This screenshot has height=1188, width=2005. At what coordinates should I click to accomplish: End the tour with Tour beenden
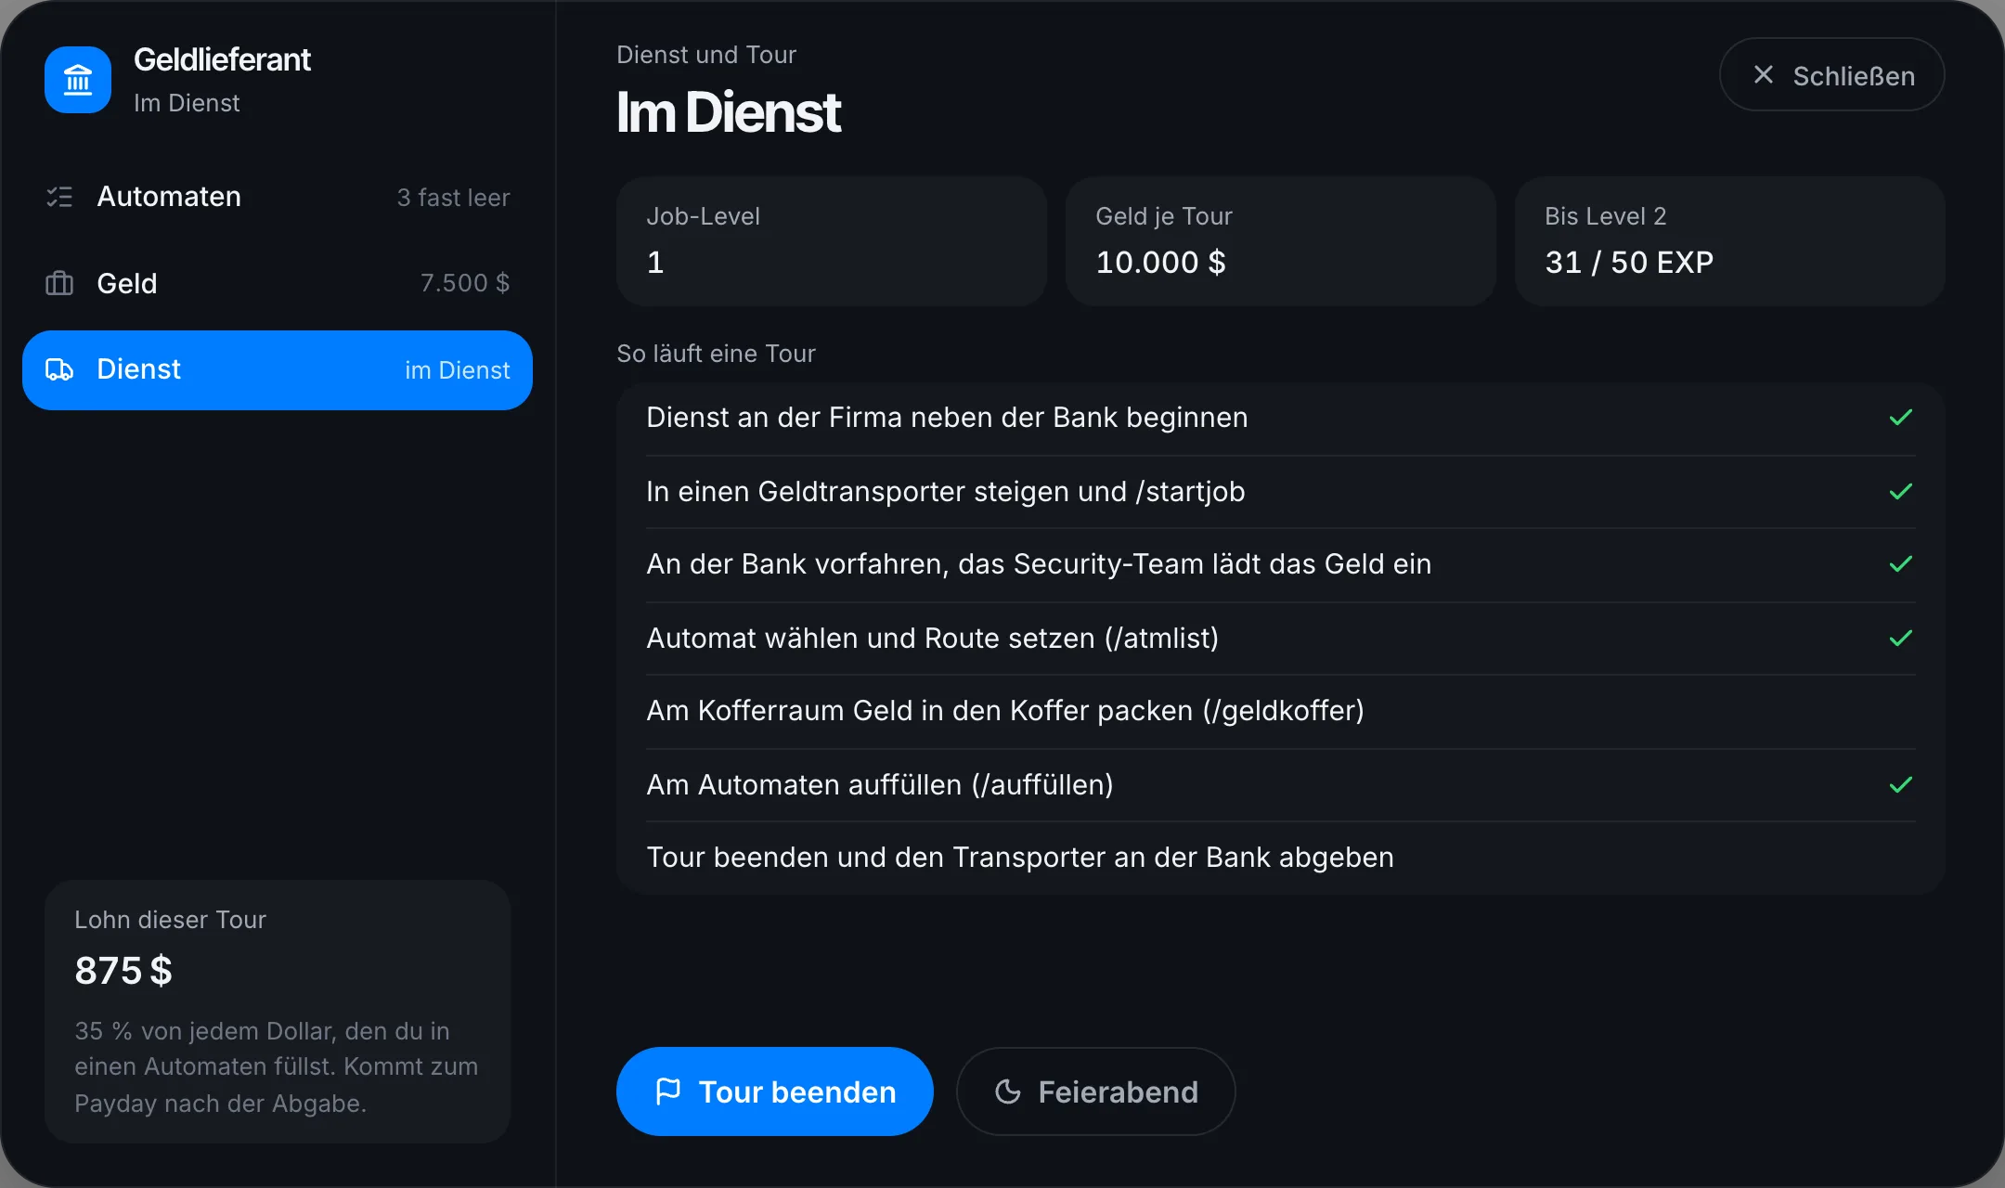[x=775, y=1091]
